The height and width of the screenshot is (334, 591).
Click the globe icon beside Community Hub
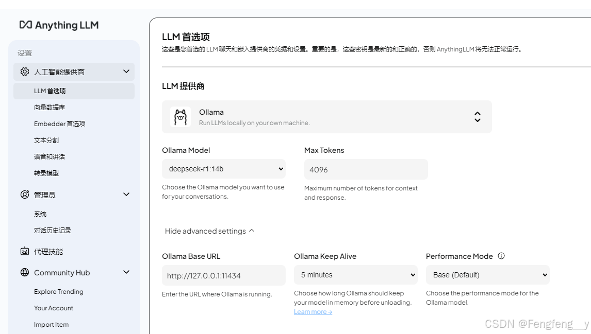(25, 272)
